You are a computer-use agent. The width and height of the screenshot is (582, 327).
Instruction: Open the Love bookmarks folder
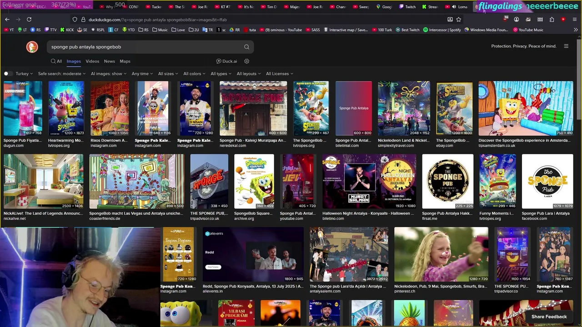(178, 30)
